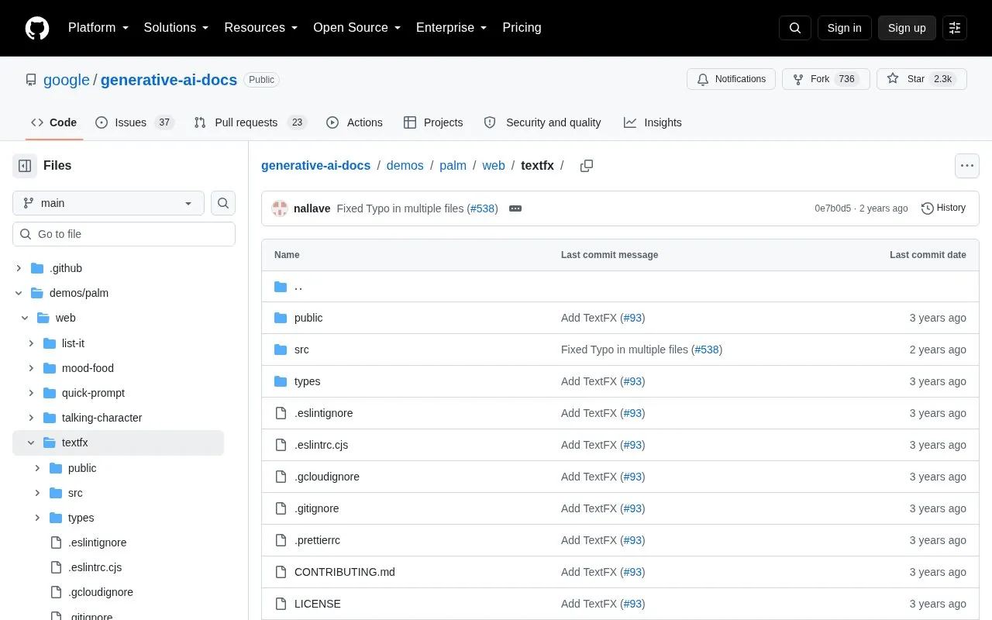Open pull request #538 link in commit bar
992x620 pixels.
pos(482,208)
